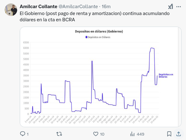Image resolution: width=186 pixels, height=140 pixels.
Task: Open the 16m timestamp link
Action: click(106, 7)
